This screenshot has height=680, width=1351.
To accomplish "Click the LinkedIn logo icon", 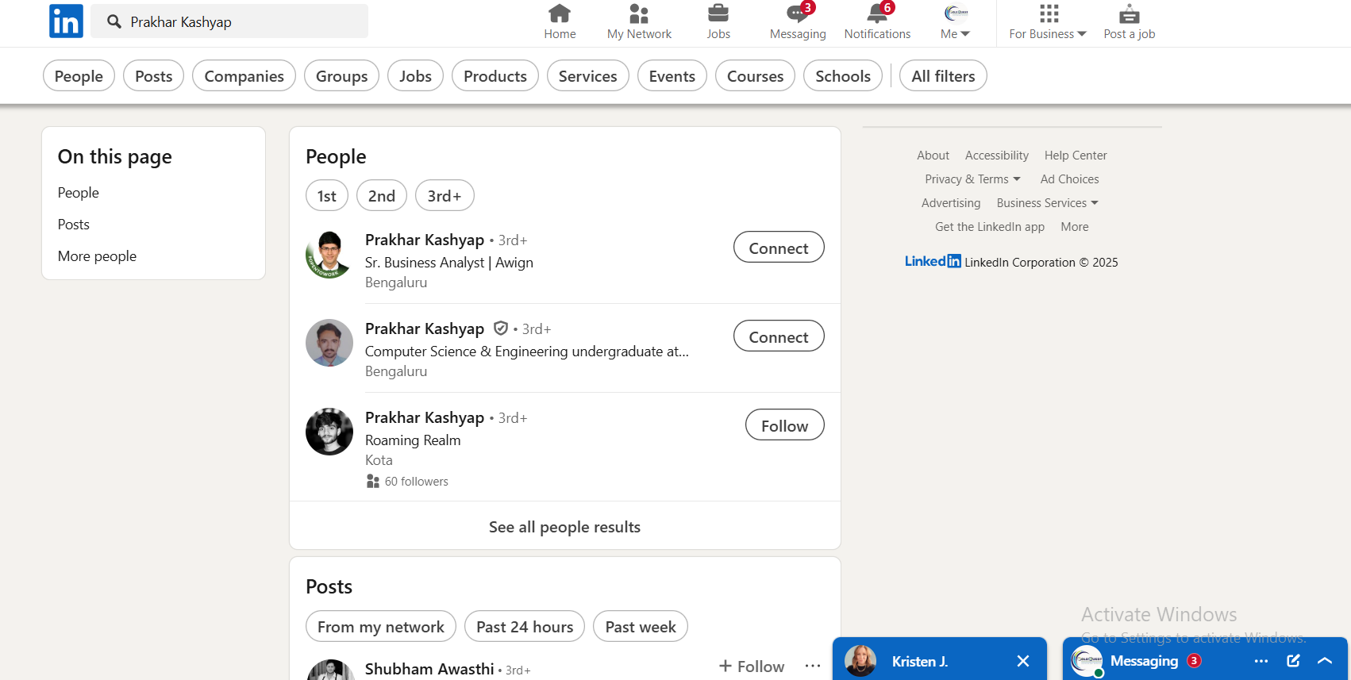I will [66, 21].
